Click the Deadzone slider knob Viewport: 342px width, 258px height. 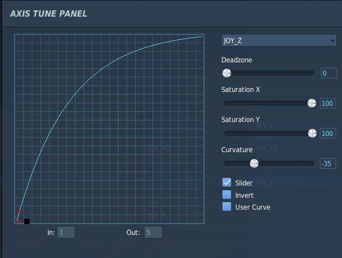pyautogui.click(x=227, y=73)
